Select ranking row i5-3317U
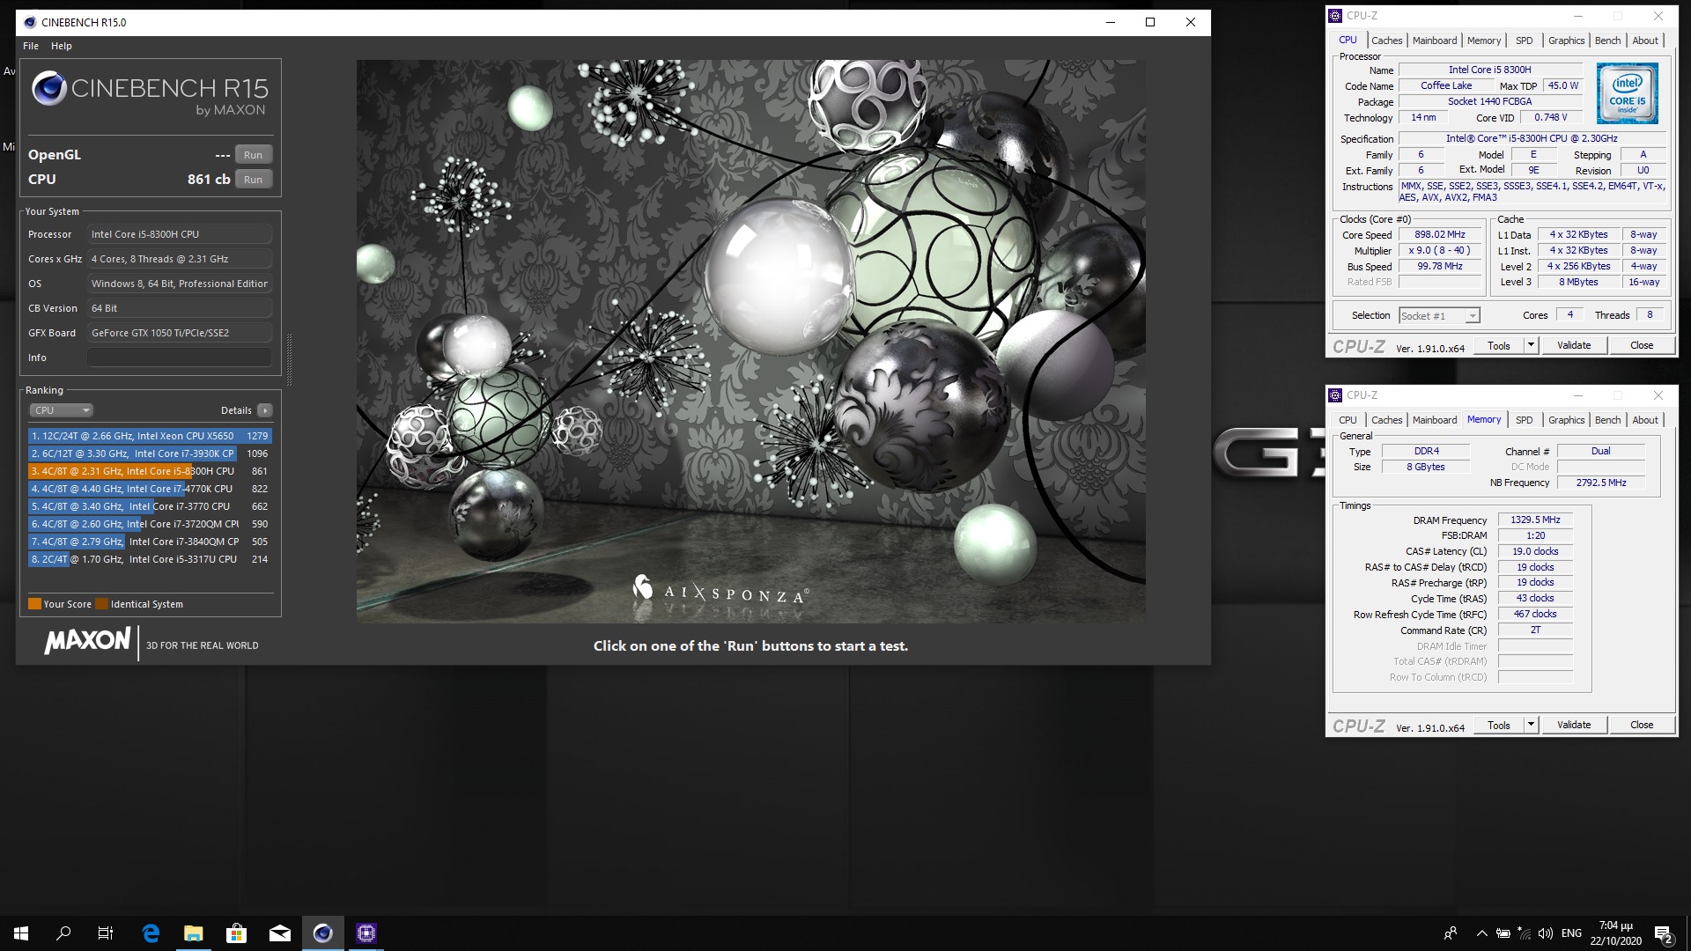Viewport: 1691px width, 951px height. pos(150,559)
